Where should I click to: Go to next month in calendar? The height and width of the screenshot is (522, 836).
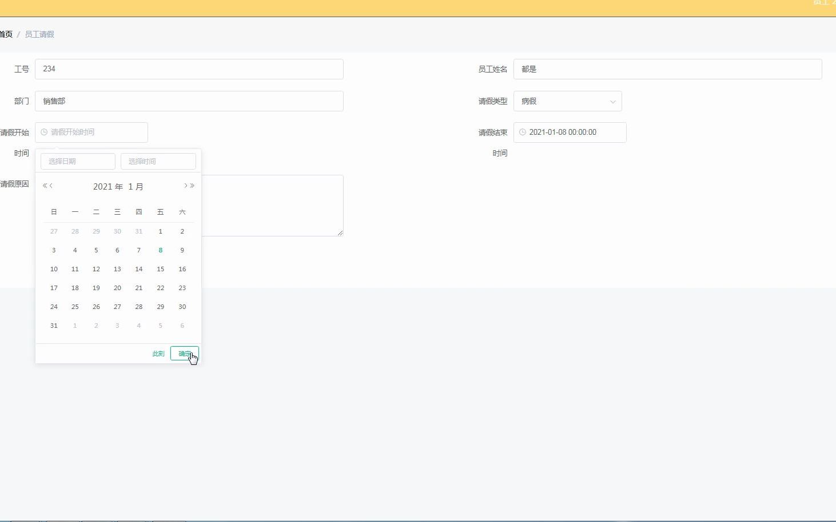185,186
